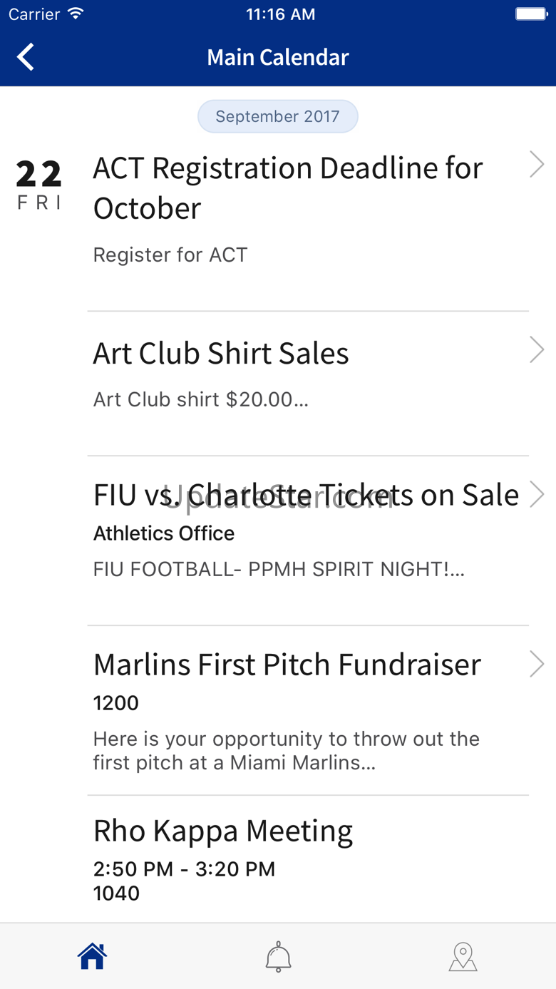Open the notifications bell icon
Screen dimensions: 556x989
pyautogui.click(x=278, y=956)
